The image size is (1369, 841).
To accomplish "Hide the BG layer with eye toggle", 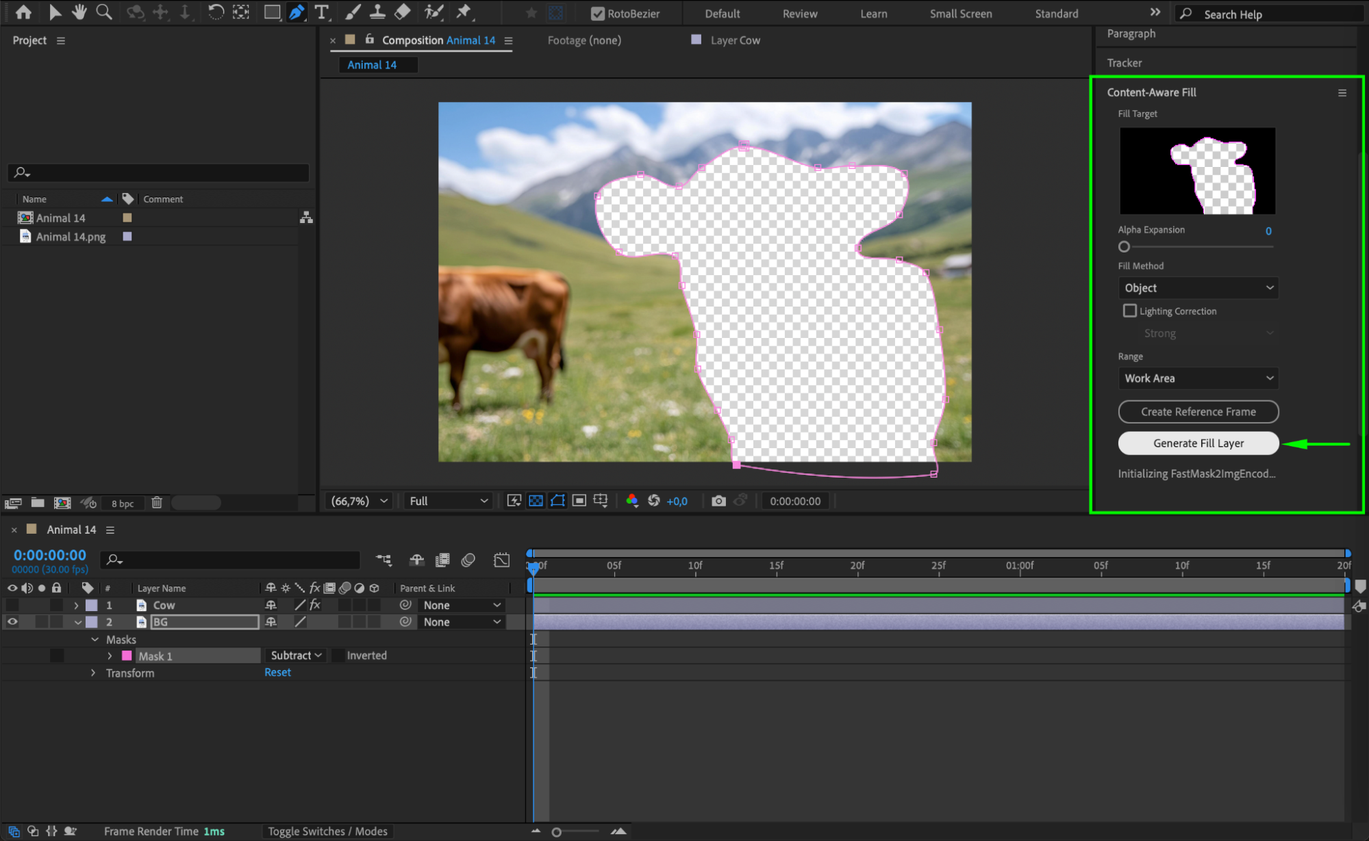I will coord(12,621).
